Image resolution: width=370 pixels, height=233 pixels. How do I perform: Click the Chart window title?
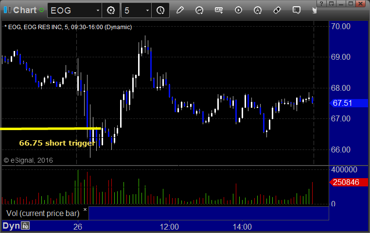[25, 10]
